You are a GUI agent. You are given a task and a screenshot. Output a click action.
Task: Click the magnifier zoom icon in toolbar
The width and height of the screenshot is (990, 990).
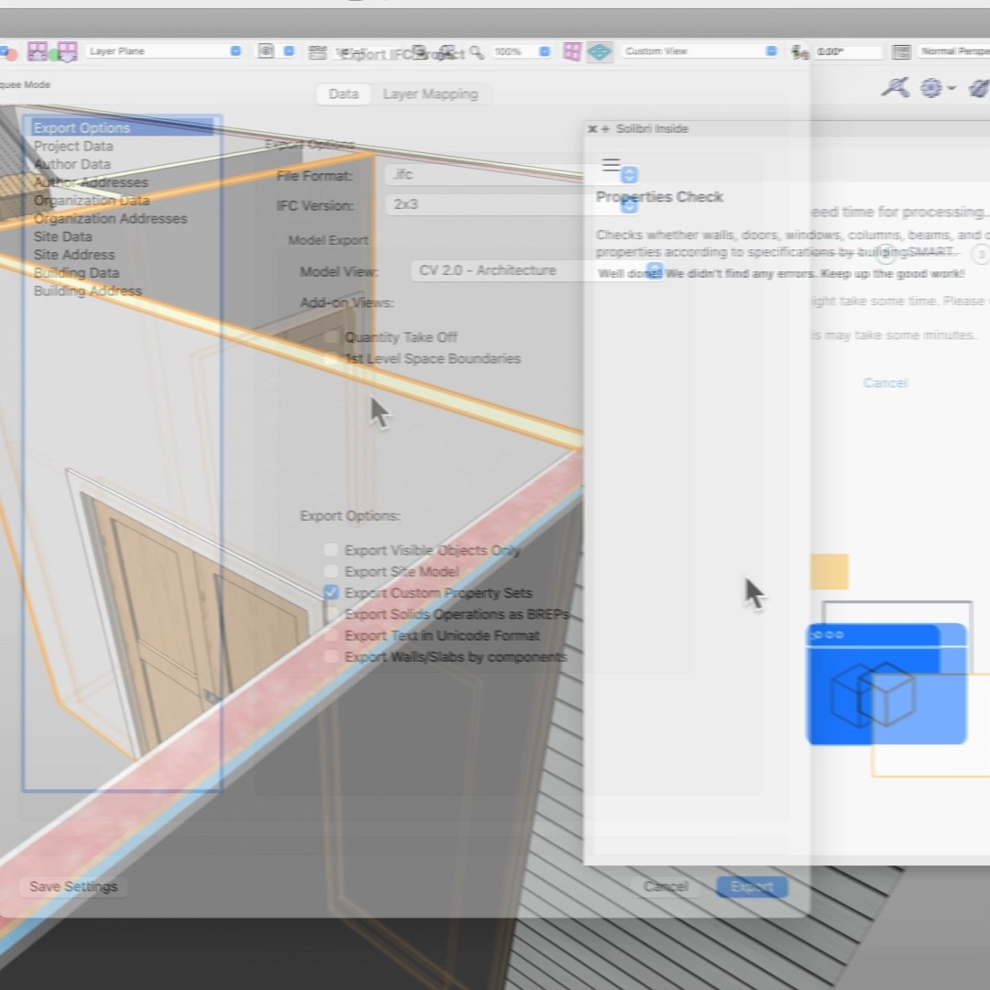(x=477, y=51)
